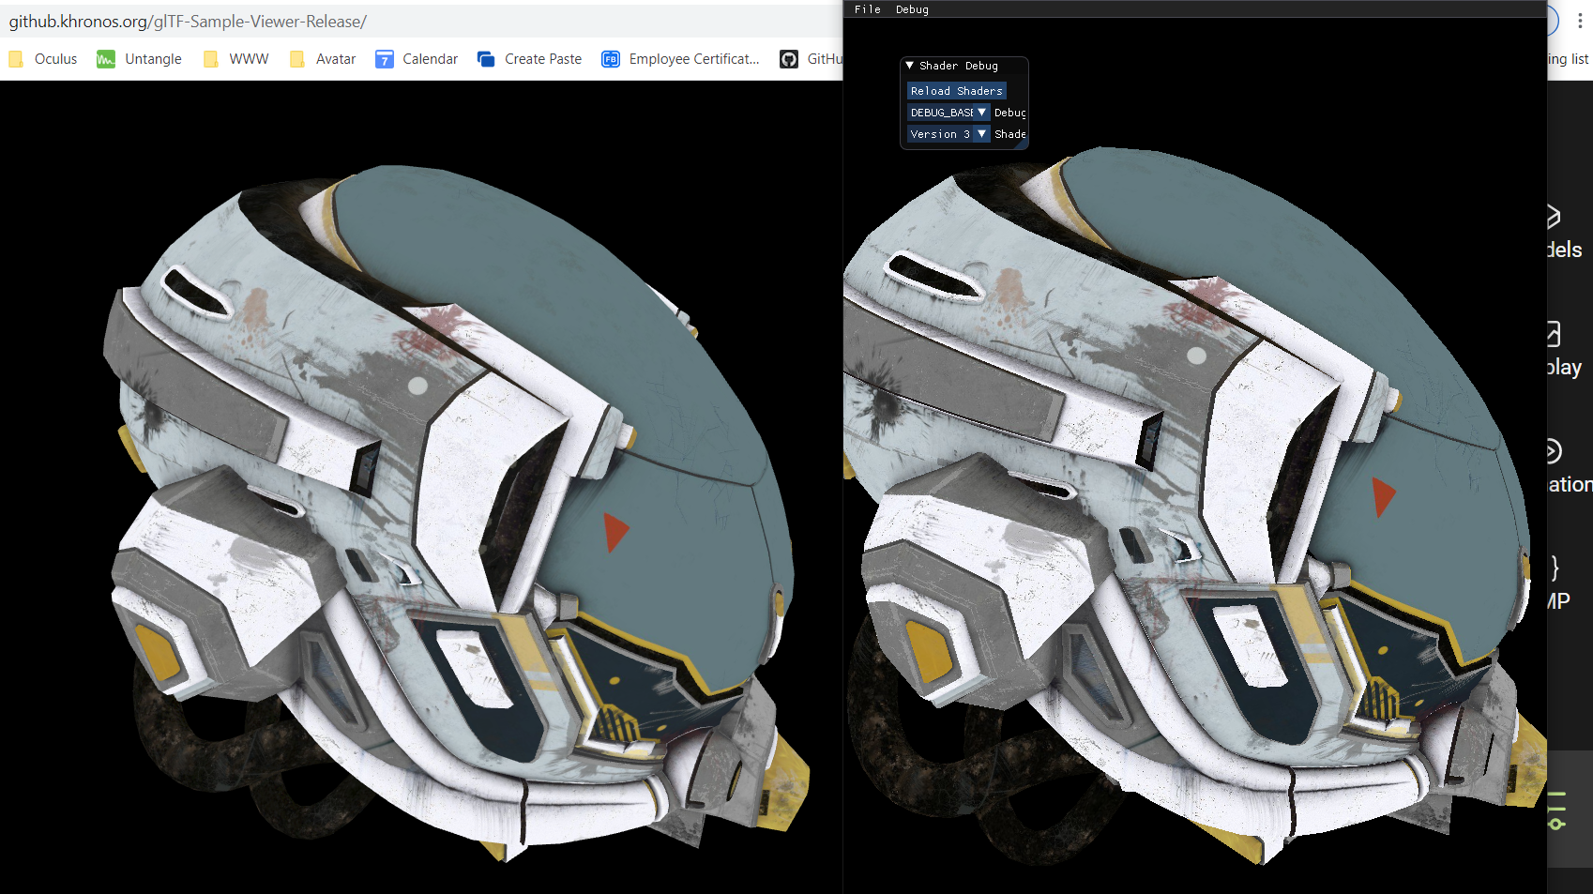
Task: Open the Chrome three-dot menu
Action: (1578, 21)
